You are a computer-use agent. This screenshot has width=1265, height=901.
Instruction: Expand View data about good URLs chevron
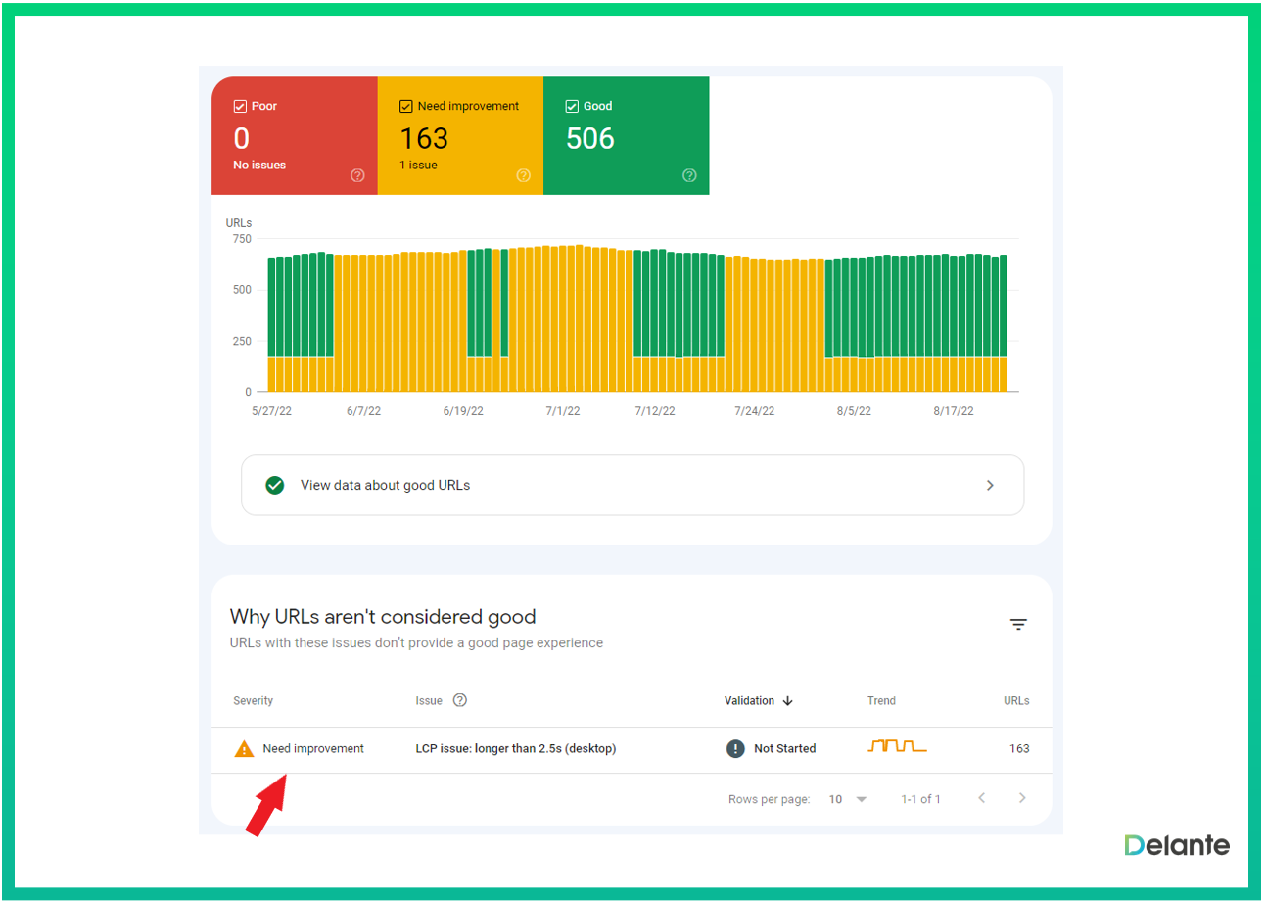990,485
